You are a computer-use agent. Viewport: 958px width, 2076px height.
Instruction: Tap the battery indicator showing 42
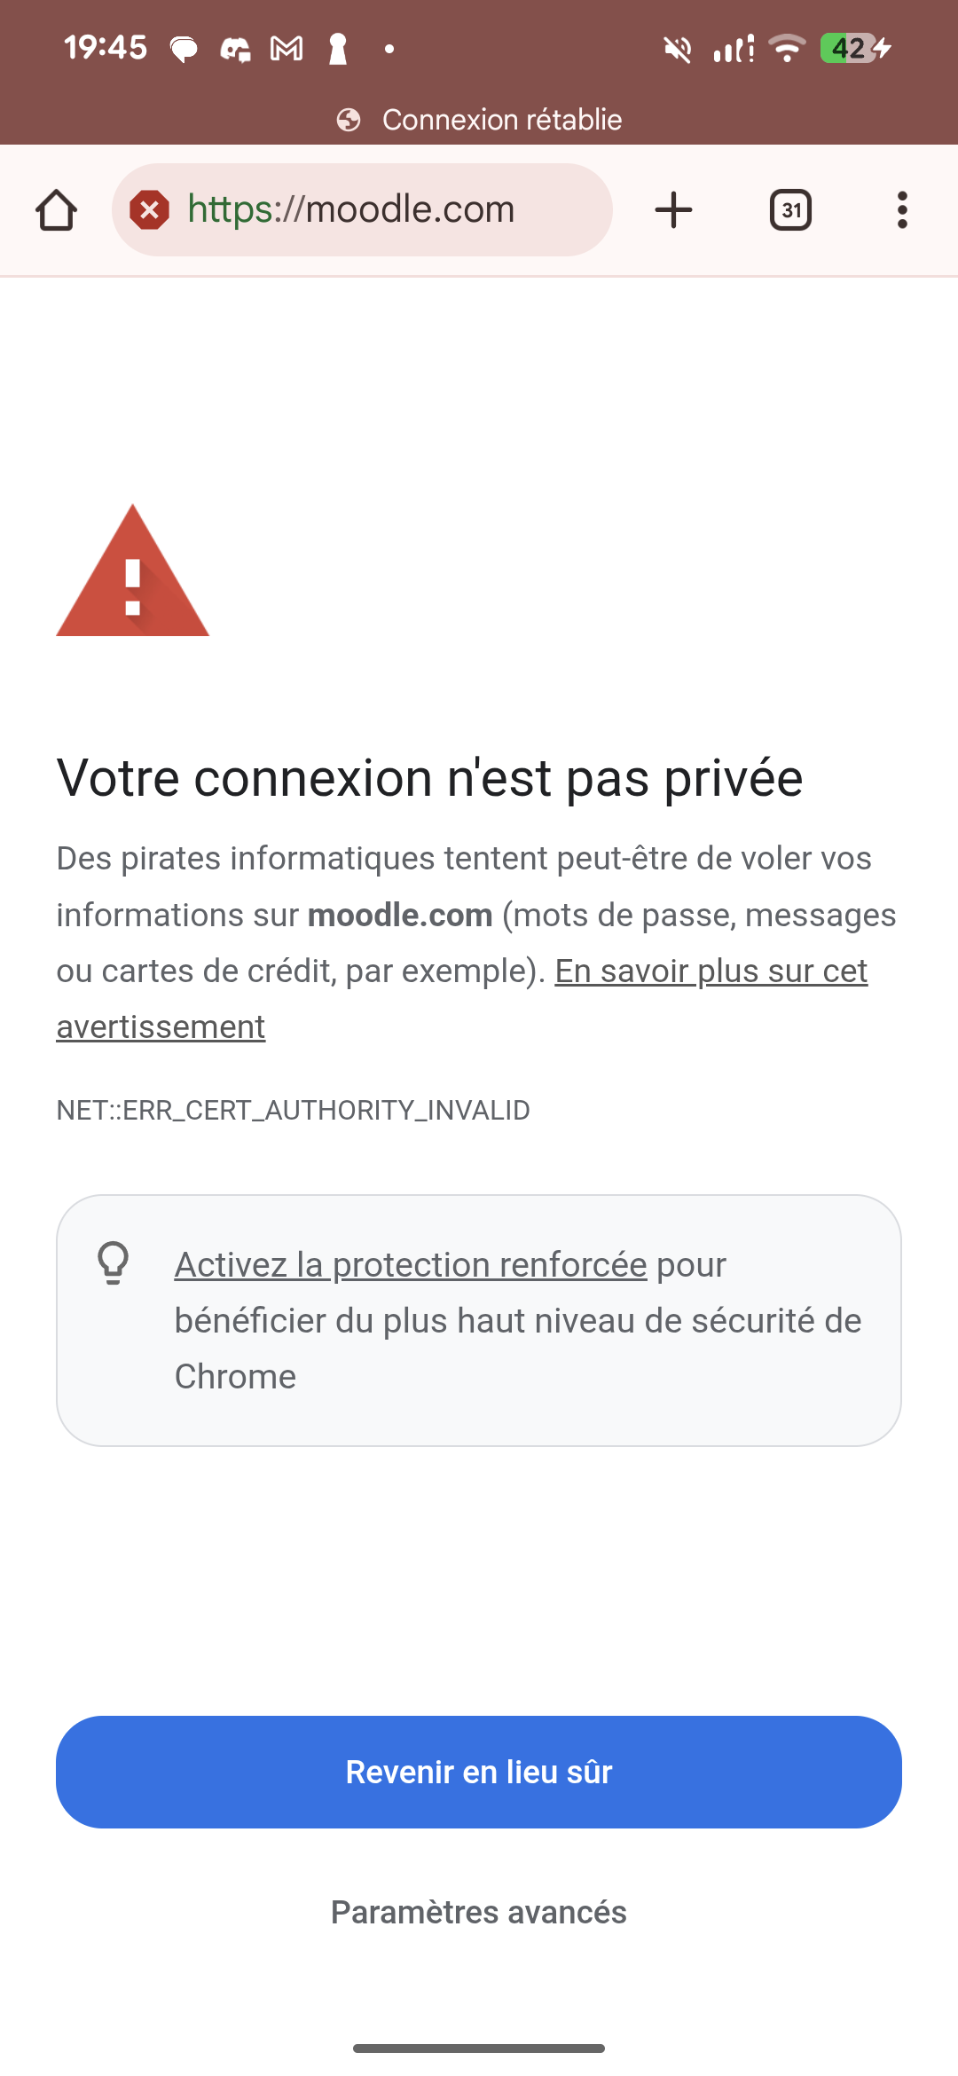point(854,48)
